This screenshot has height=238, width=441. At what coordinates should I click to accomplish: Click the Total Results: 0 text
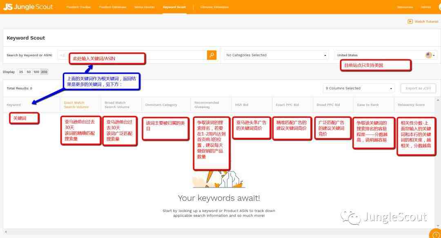(20, 88)
